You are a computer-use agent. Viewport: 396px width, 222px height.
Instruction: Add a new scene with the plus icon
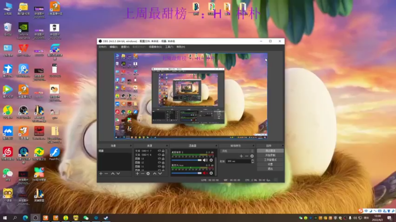tap(101, 174)
